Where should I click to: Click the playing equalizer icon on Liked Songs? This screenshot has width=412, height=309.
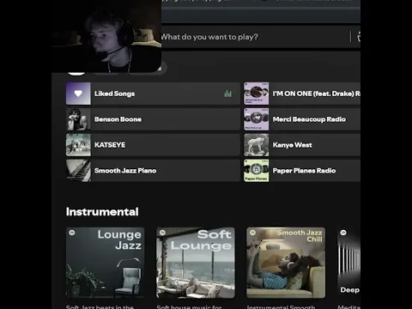coord(228,94)
